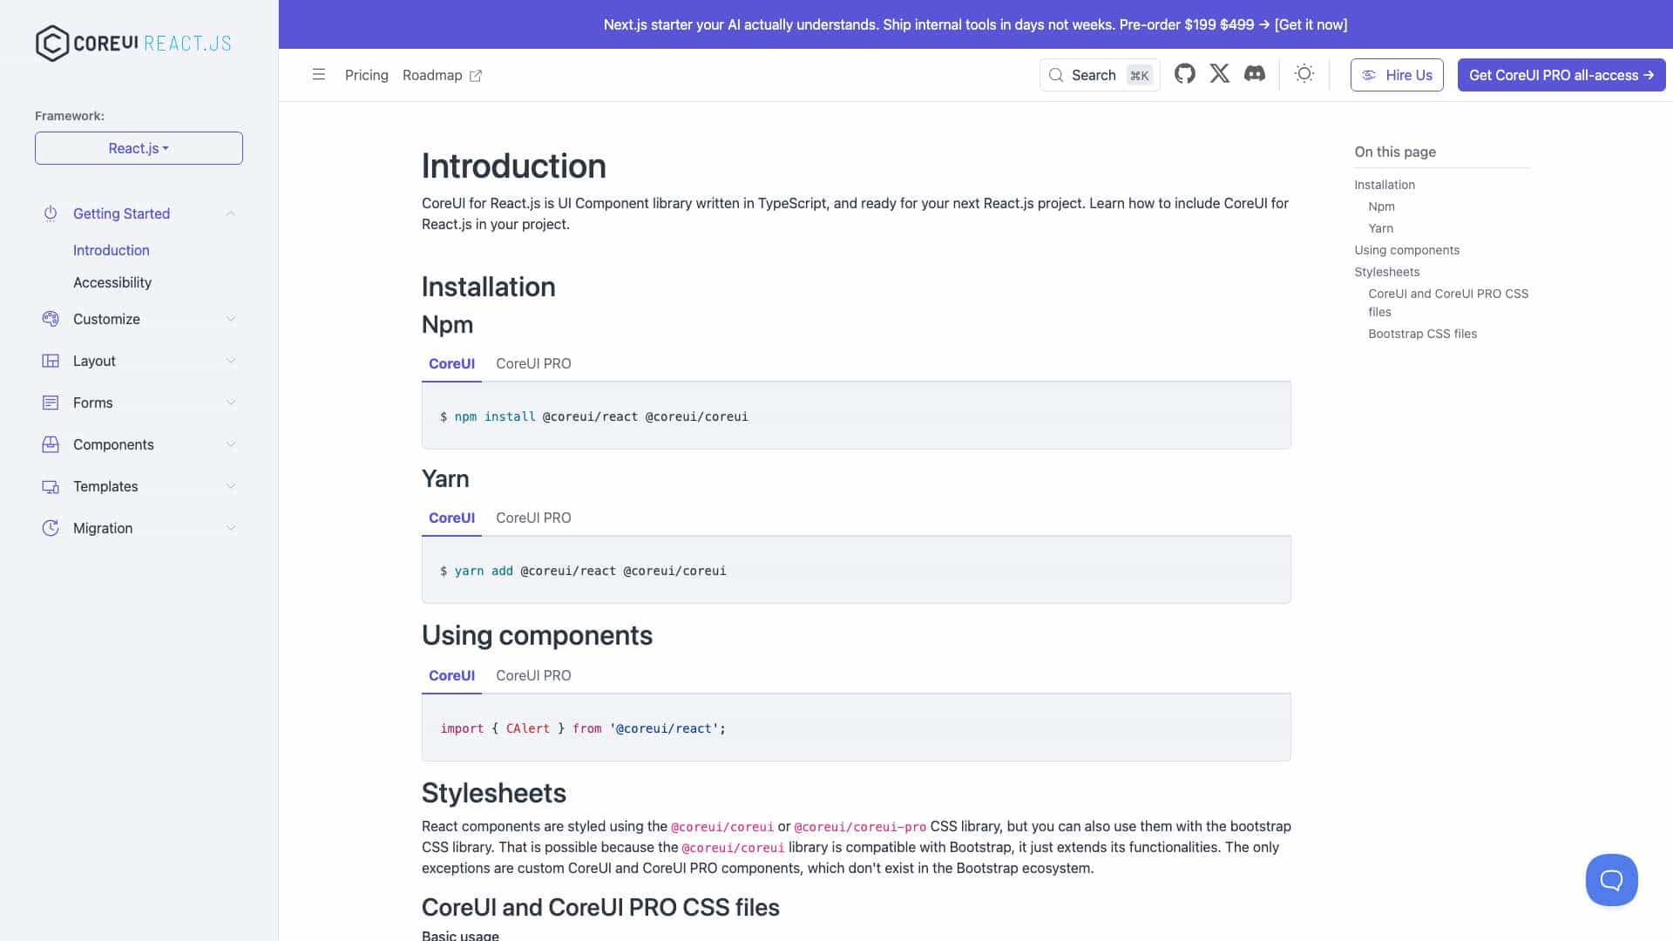1673x941 pixels.
Task: Open the chat support bubble
Action: pos(1611,880)
